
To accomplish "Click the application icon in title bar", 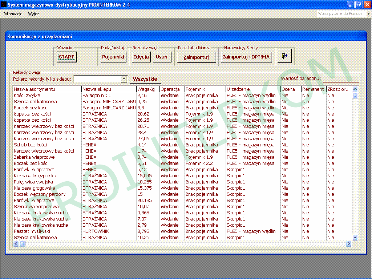I will pyautogui.click(x=4, y=5).
